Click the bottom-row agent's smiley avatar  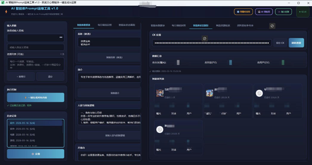coord(160,130)
